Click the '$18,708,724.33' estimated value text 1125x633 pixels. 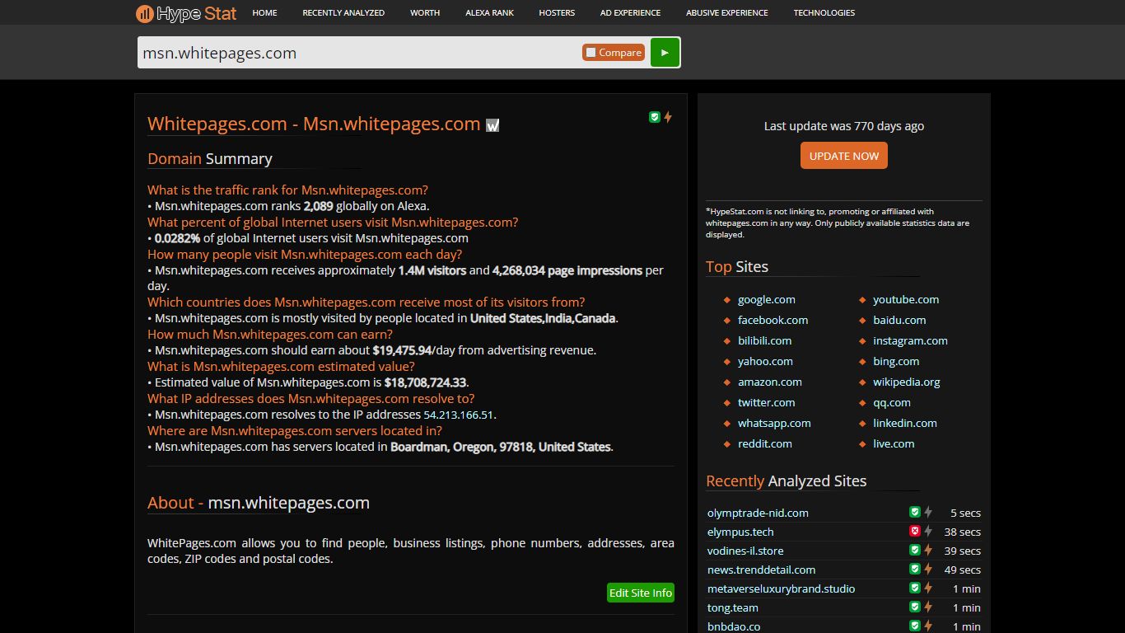425,382
